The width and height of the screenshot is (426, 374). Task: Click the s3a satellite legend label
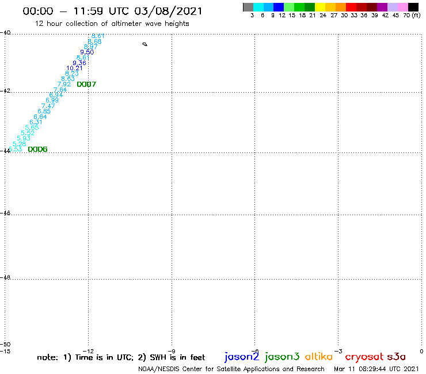397,357
